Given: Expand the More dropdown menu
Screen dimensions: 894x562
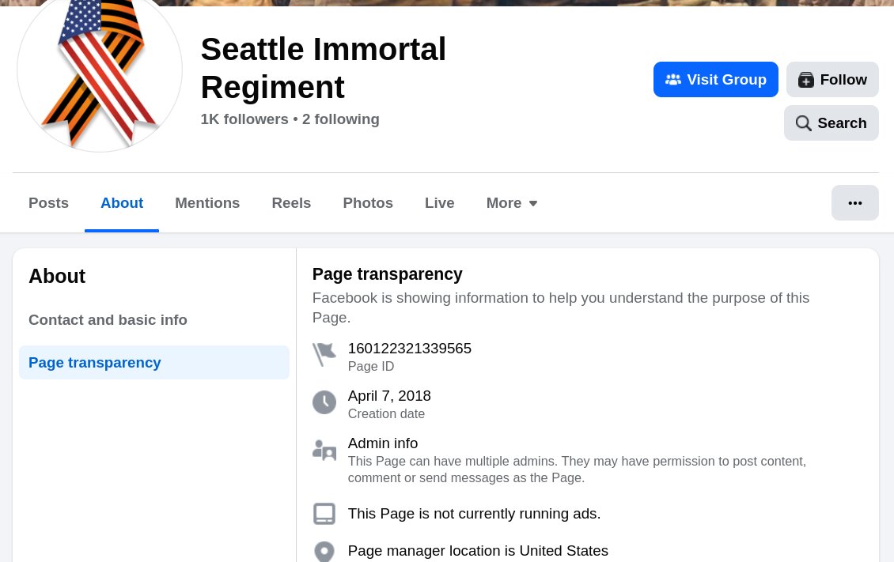Looking at the screenshot, I should tap(511, 203).
